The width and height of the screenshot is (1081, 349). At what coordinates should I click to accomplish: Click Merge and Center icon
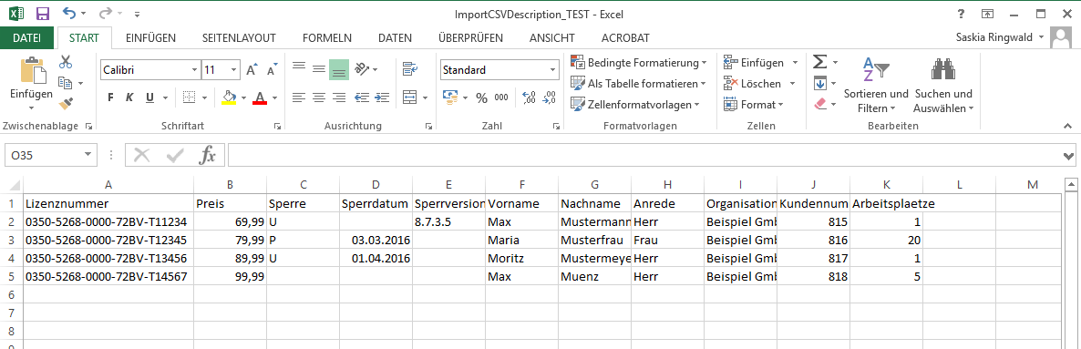[x=410, y=98]
